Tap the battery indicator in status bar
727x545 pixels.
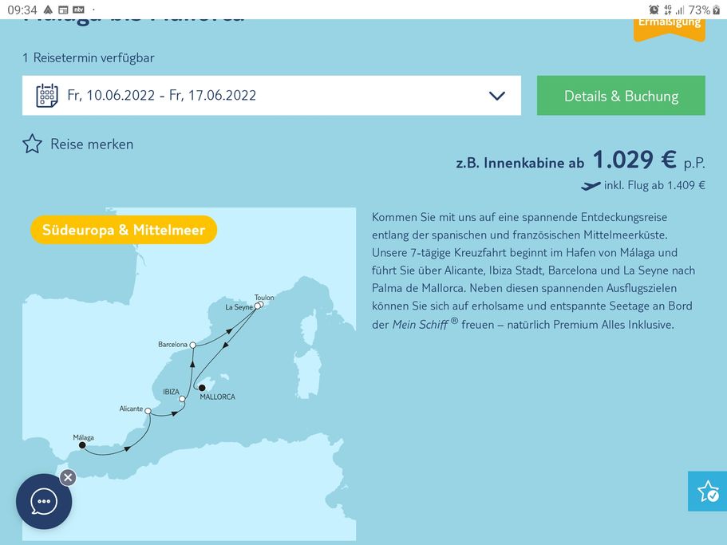716,10
